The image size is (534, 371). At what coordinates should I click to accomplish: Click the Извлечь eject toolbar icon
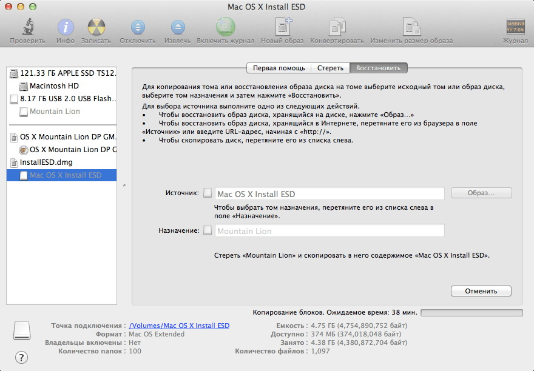(178, 27)
